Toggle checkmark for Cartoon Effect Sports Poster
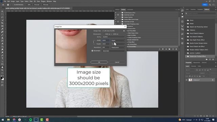 [116, 20]
